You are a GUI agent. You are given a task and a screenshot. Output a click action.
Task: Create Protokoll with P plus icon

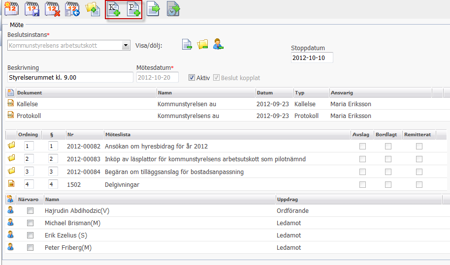[134, 9]
